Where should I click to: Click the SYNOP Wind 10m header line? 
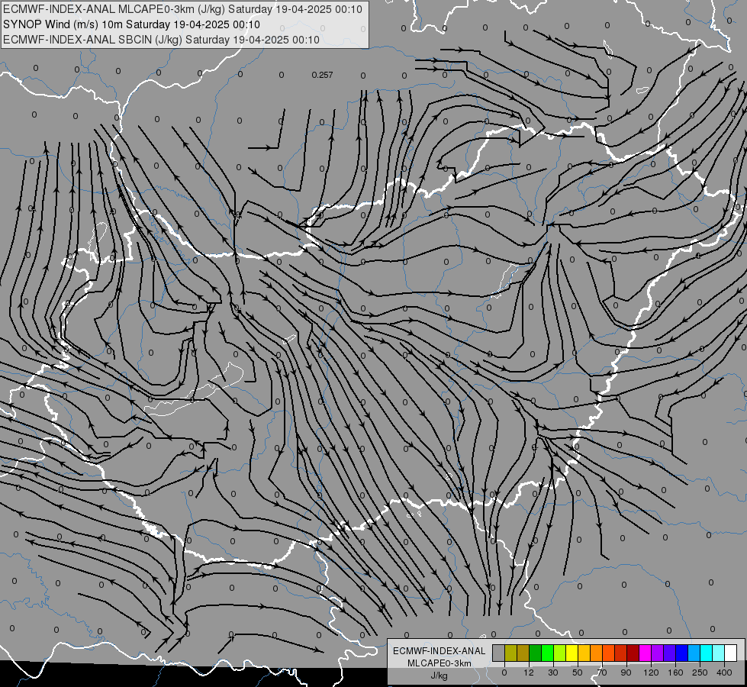(131, 24)
